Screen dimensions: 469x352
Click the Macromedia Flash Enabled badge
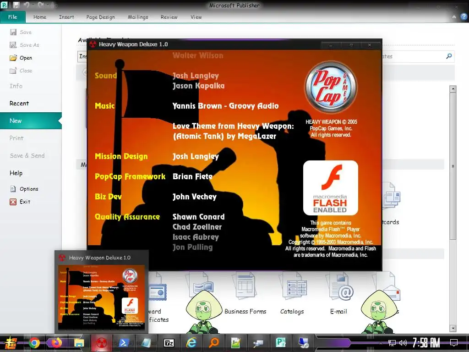click(331, 187)
